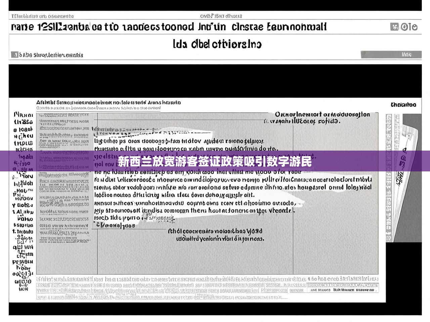Click the small centered text above the title
The height and width of the screenshot is (322, 430).
(221, 16)
